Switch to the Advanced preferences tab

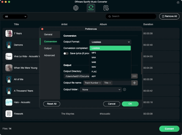coord(49,55)
